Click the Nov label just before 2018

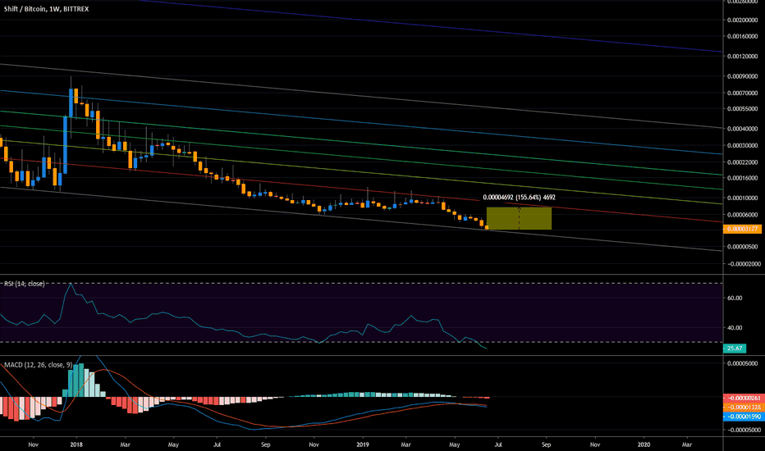pos(33,444)
